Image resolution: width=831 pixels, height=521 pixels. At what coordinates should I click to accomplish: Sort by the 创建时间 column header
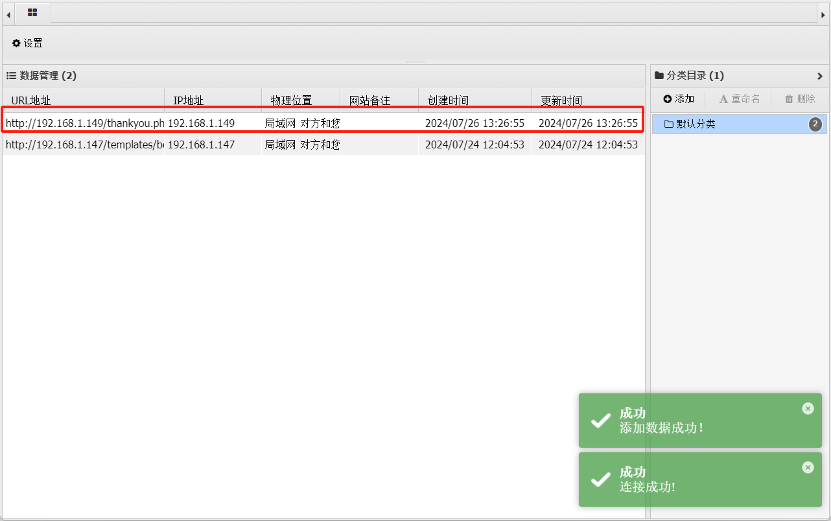pos(475,100)
